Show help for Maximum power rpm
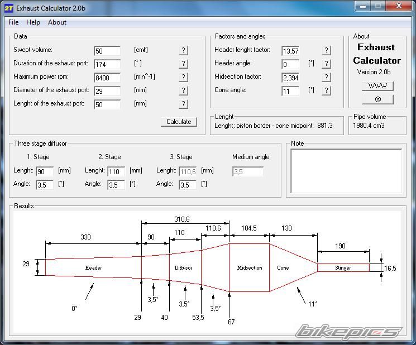The height and width of the screenshot is (345, 416). tap(183, 77)
